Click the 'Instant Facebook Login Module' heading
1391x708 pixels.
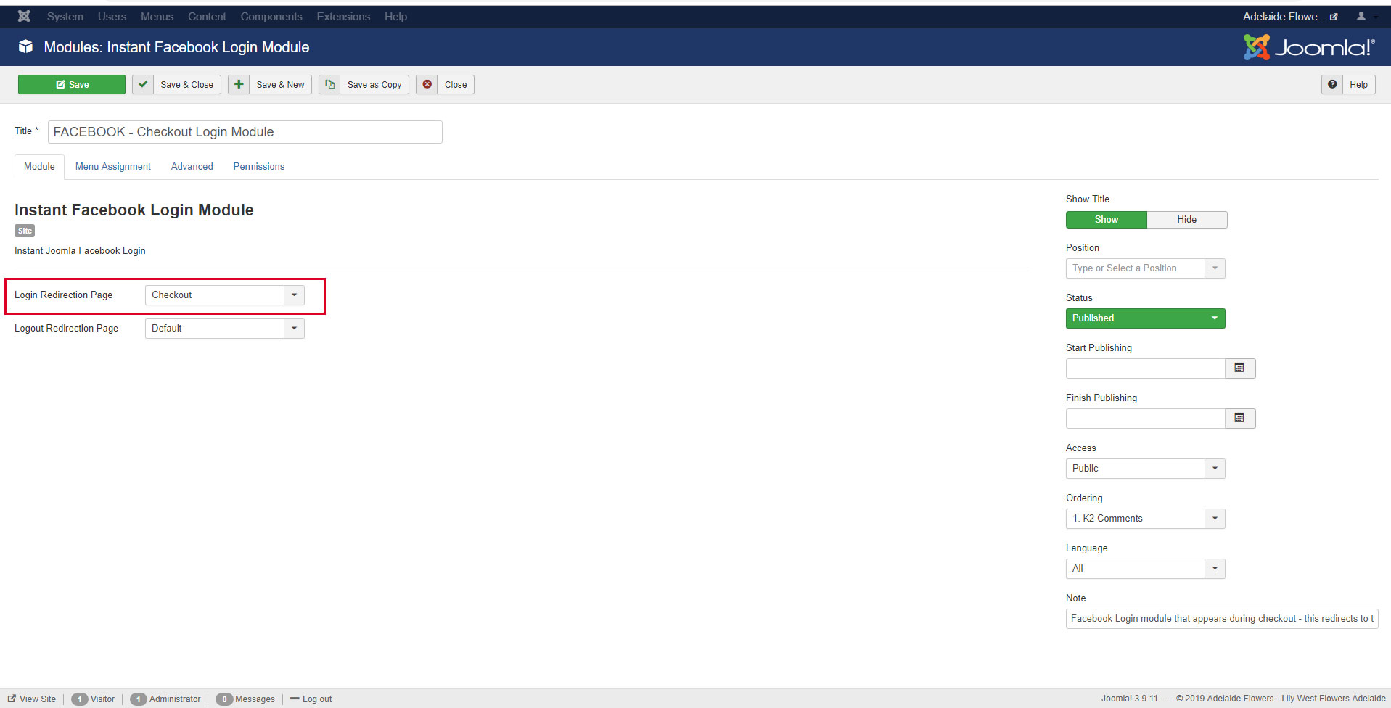pos(134,210)
